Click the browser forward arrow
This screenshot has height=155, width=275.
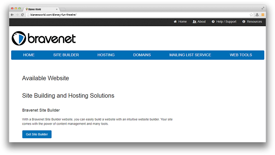(17, 15)
